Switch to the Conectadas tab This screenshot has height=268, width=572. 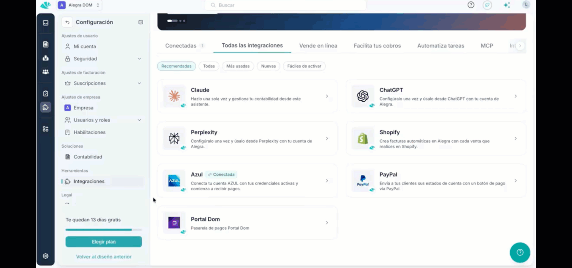(185, 46)
